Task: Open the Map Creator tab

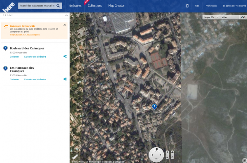Action: (117, 6)
